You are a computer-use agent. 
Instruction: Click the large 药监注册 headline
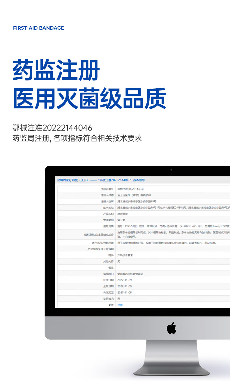56,70
